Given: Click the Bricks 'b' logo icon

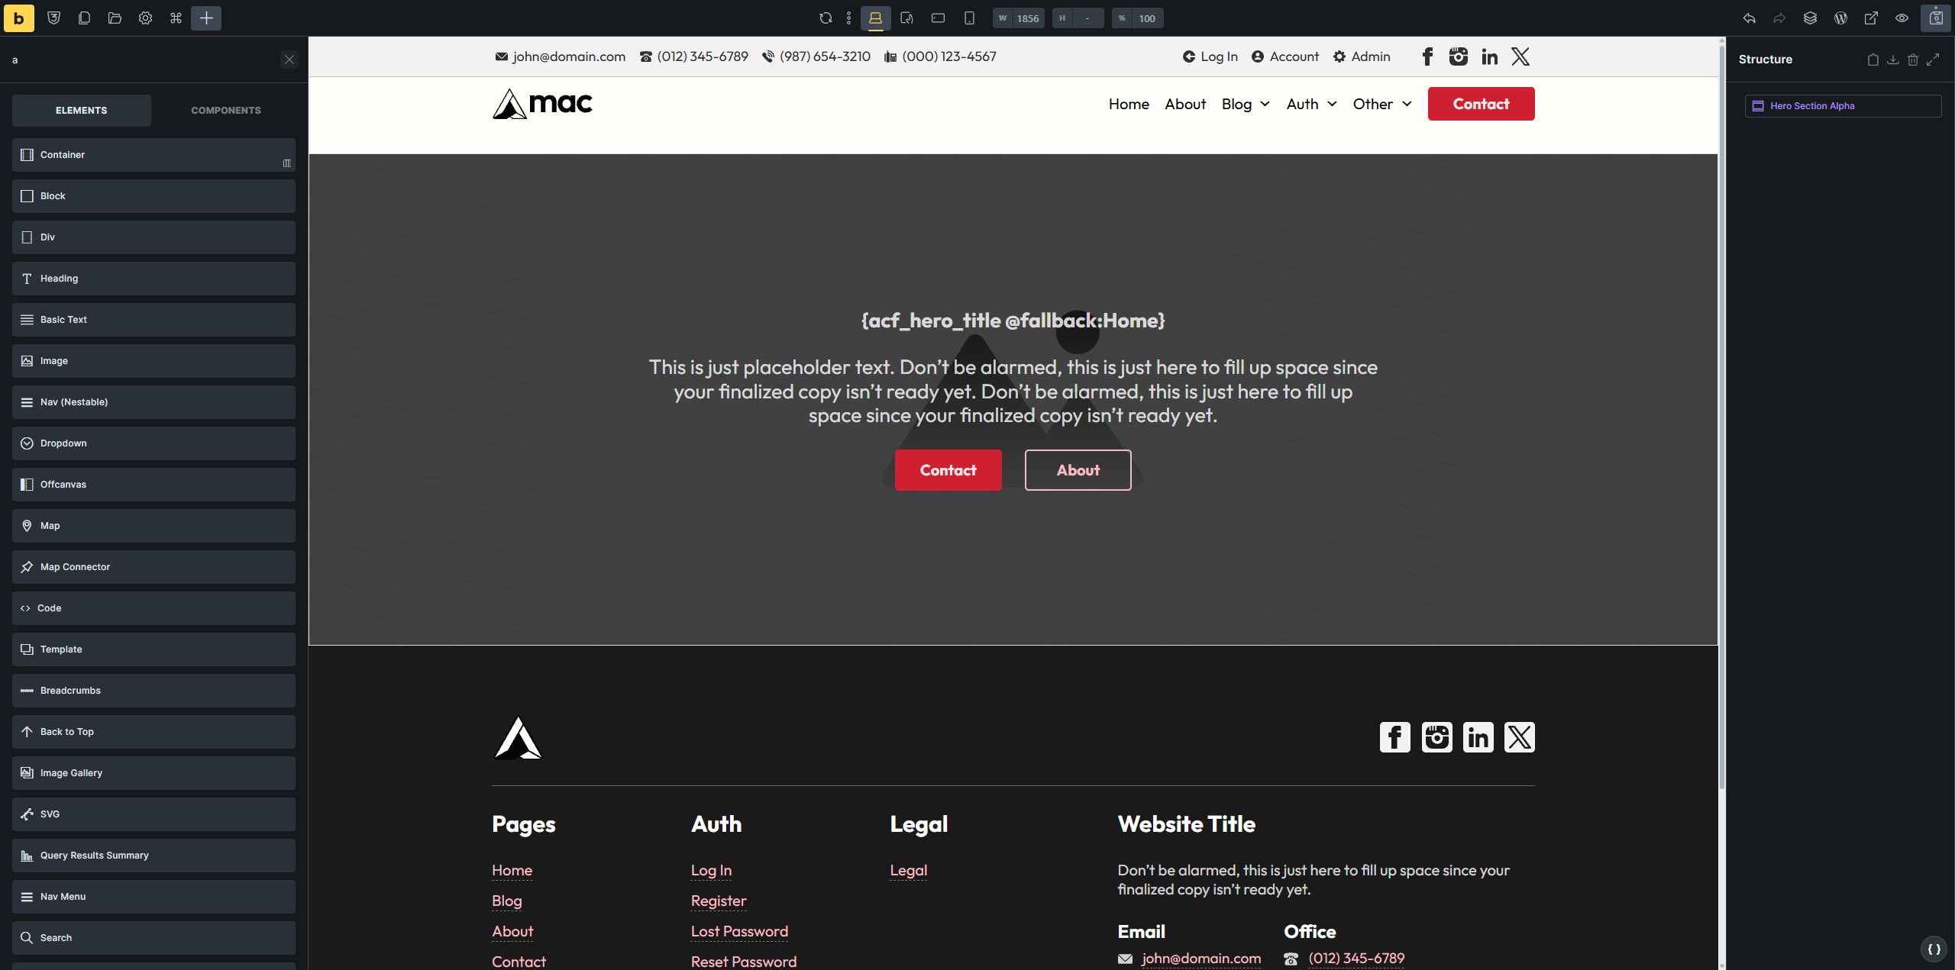Looking at the screenshot, I should click(18, 18).
